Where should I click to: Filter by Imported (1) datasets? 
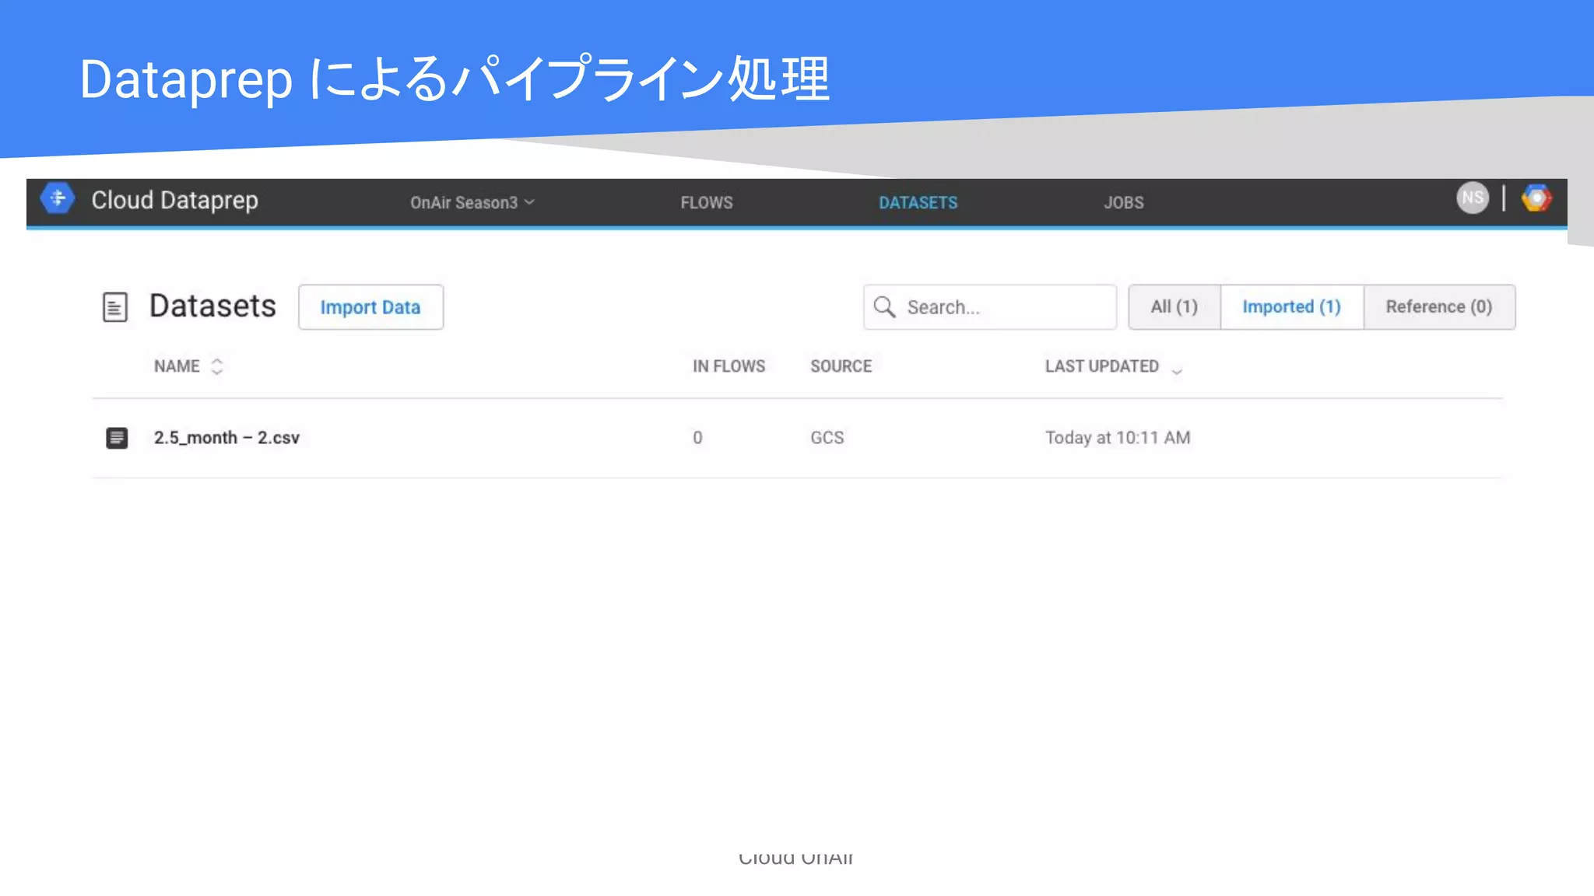click(x=1292, y=307)
